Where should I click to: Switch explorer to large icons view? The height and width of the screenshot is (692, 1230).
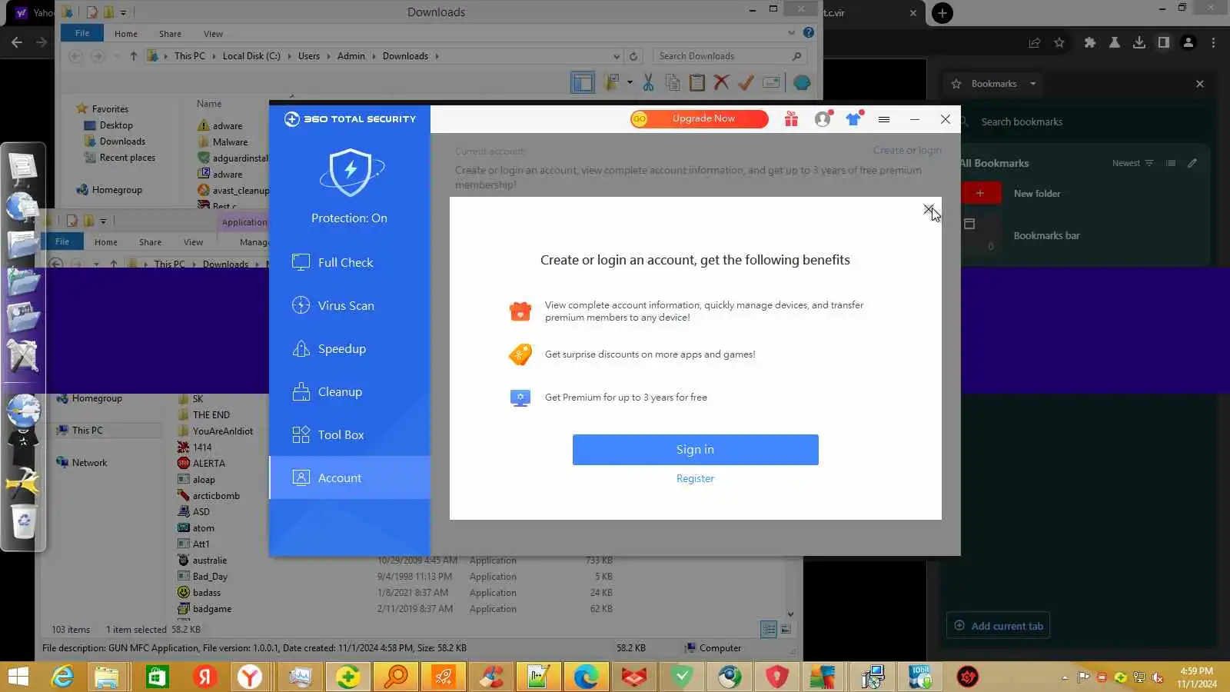pyautogui.click(x=786, y=629)
